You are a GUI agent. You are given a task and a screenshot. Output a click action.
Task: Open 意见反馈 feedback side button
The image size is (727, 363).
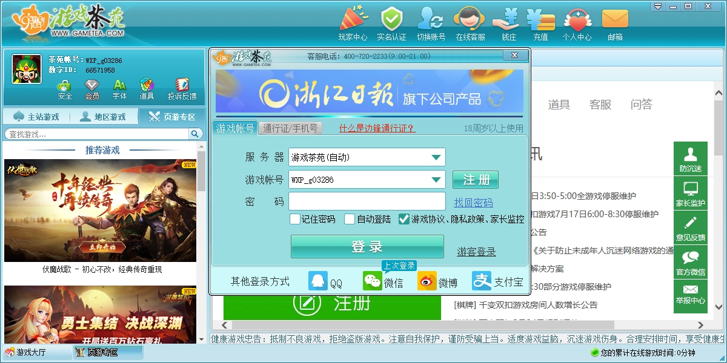point(691,227)
